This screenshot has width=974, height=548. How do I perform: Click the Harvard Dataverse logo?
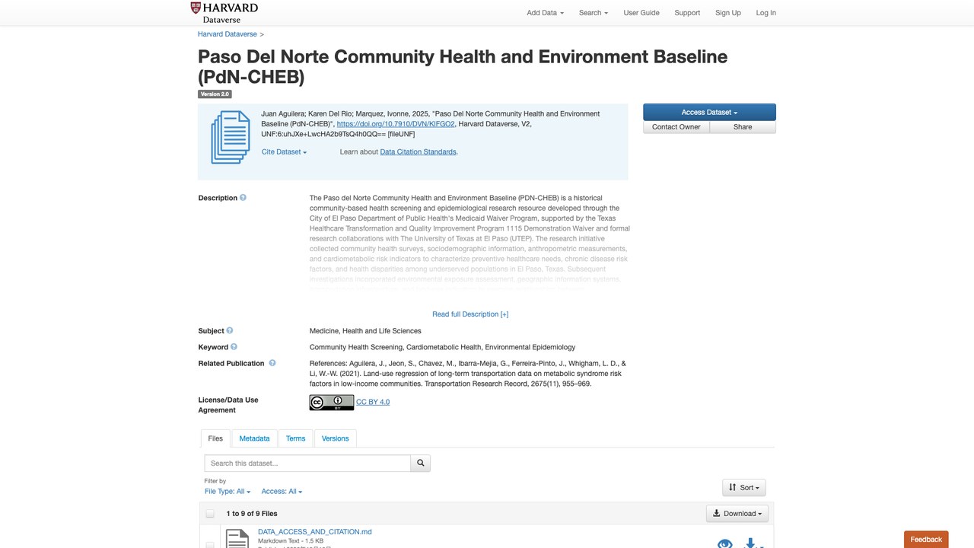point(224,12)
